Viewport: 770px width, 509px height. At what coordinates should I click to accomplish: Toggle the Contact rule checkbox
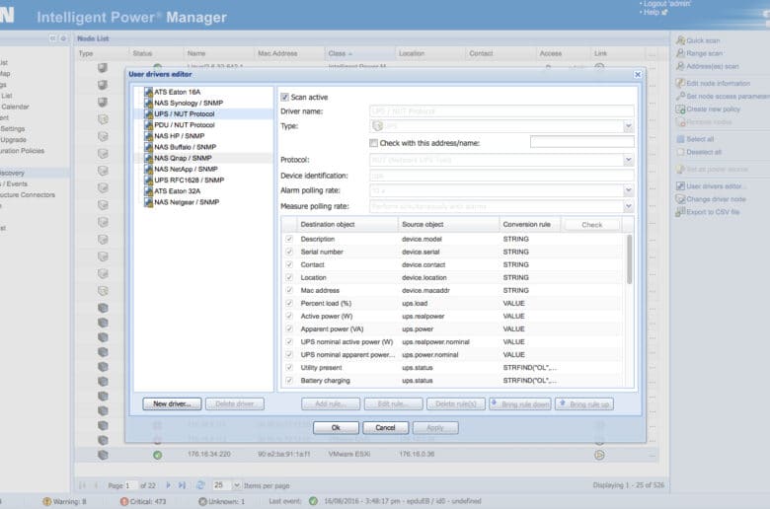coord(289,264)
